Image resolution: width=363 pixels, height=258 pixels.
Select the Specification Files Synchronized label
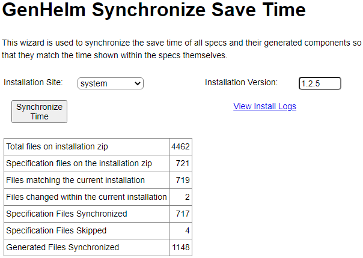point(66,214)
